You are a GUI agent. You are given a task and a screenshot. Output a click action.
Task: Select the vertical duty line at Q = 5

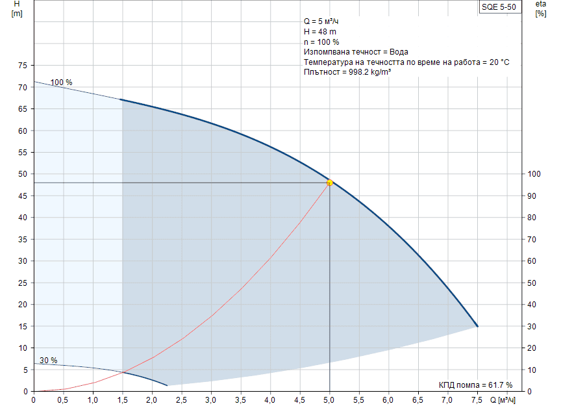point(329,292)
